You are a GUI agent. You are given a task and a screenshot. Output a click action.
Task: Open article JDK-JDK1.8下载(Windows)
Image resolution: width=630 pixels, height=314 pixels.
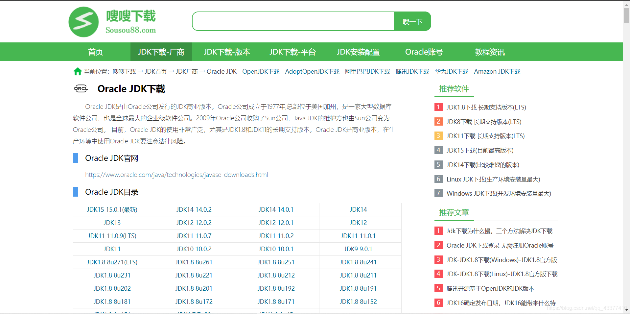502,260
